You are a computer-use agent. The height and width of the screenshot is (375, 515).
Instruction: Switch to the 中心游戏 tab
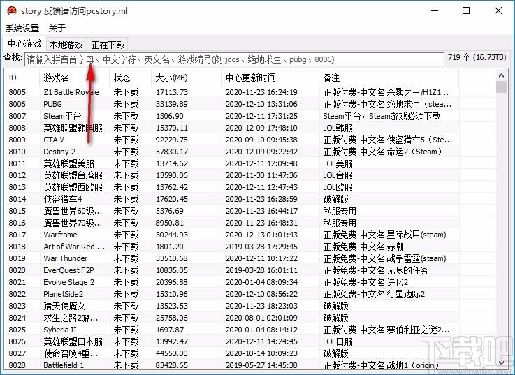point(24,43)
